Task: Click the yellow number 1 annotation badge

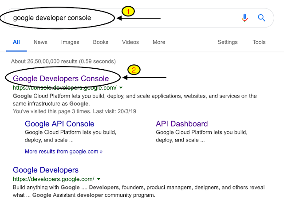Action: (127, 12)
